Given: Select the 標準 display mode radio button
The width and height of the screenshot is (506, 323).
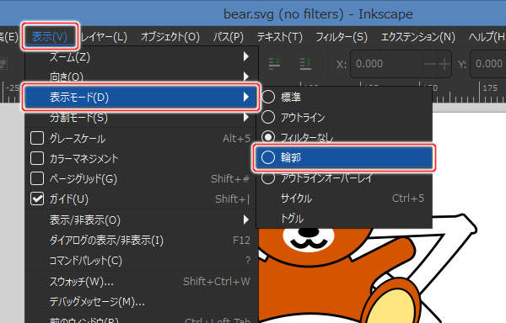Looking at the screenshot, I should [x=268, y=97].
